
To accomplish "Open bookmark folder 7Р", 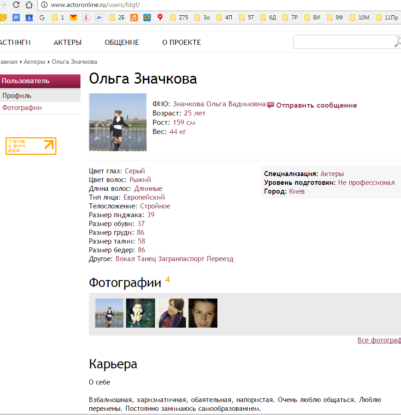I will (290, 18).
